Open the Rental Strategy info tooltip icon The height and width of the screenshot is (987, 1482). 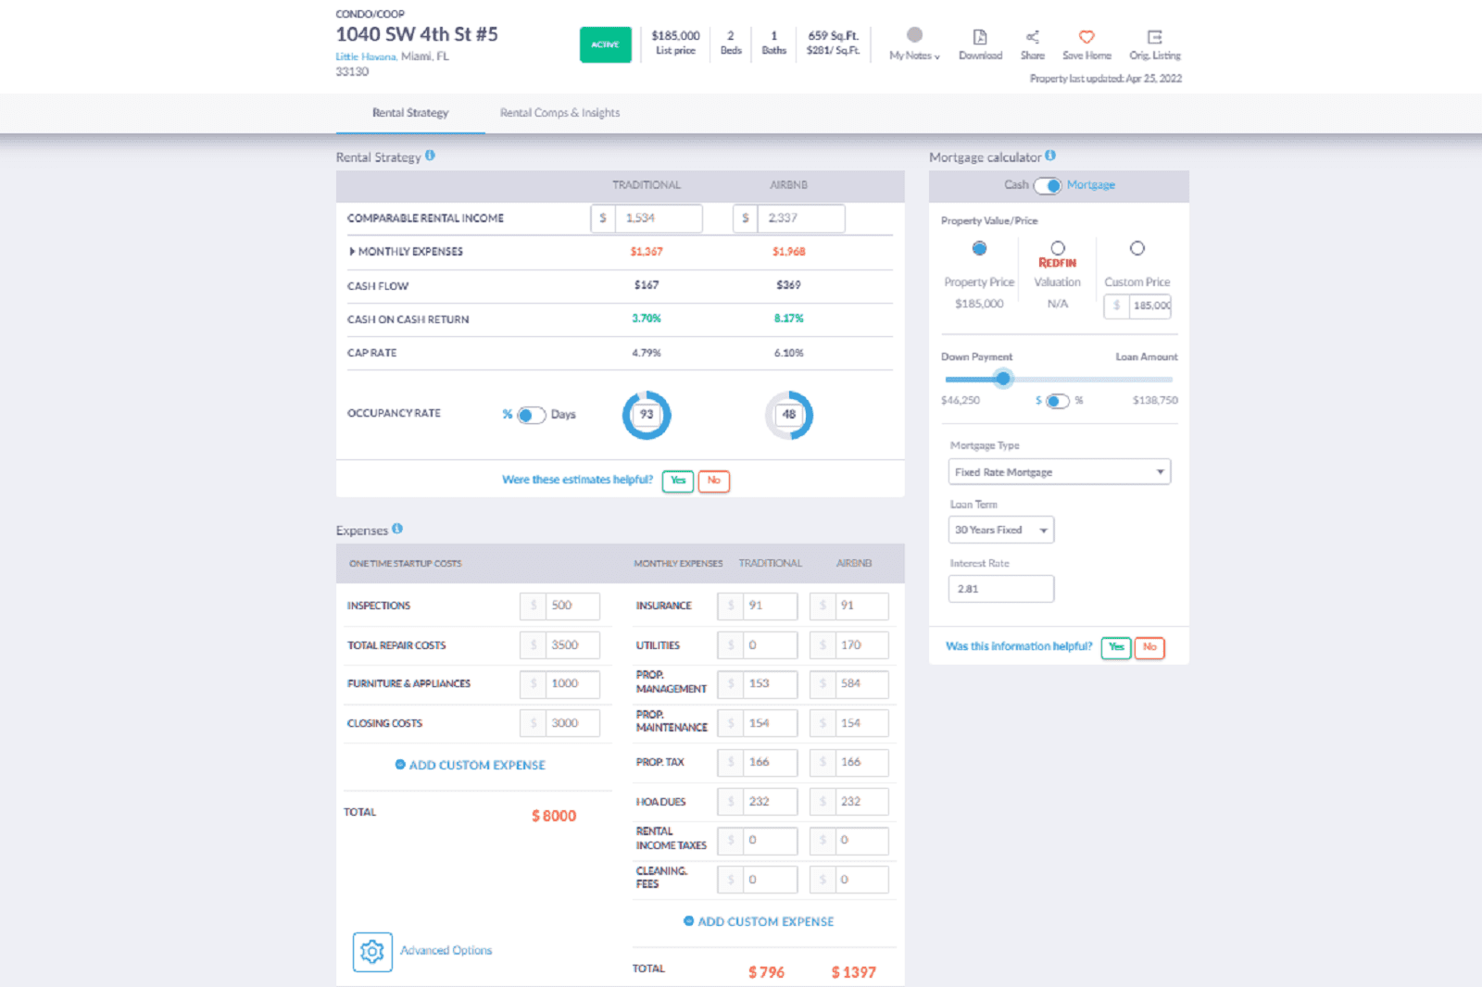[x=430, y=156]
